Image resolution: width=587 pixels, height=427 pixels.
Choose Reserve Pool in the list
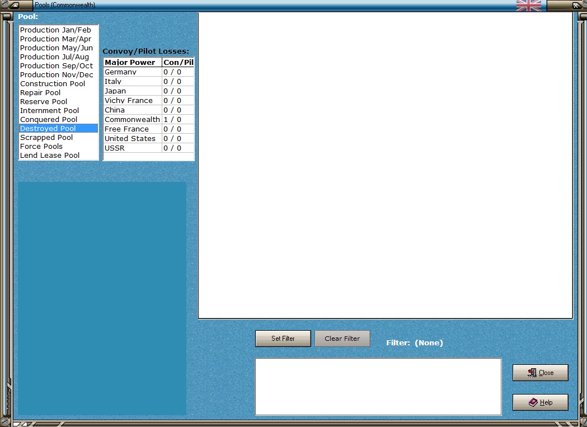tap(58, 102)
